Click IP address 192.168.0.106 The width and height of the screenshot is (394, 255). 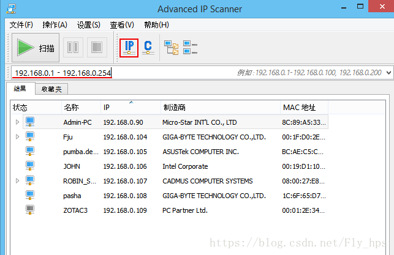coord(125,166)
